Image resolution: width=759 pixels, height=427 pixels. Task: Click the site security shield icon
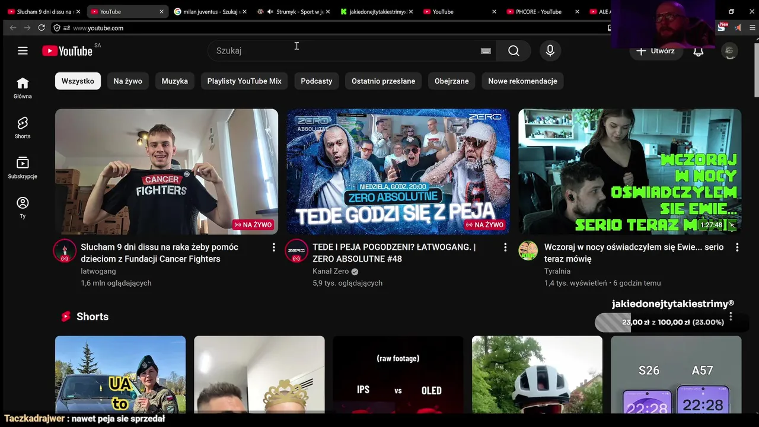point(57,28)
